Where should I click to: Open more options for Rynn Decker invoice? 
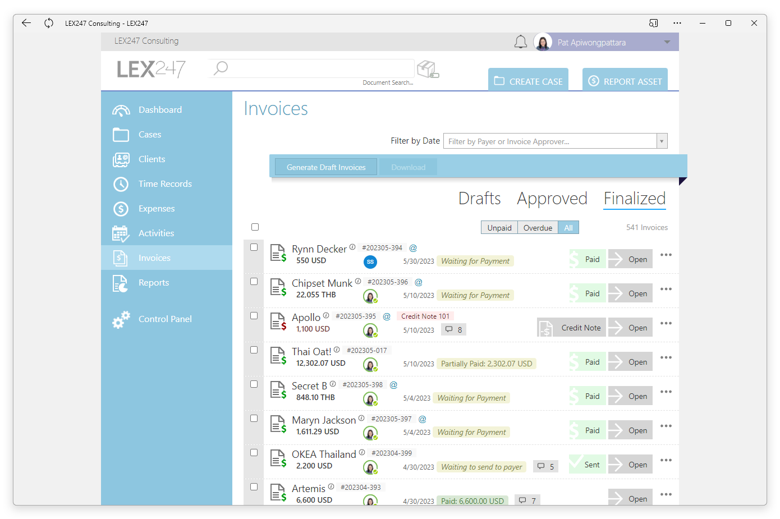click(666, 255)
